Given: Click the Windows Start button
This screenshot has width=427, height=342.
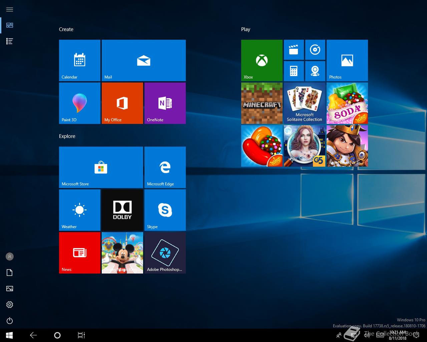Looking at the screenshot, I should (x=9, y=335).
